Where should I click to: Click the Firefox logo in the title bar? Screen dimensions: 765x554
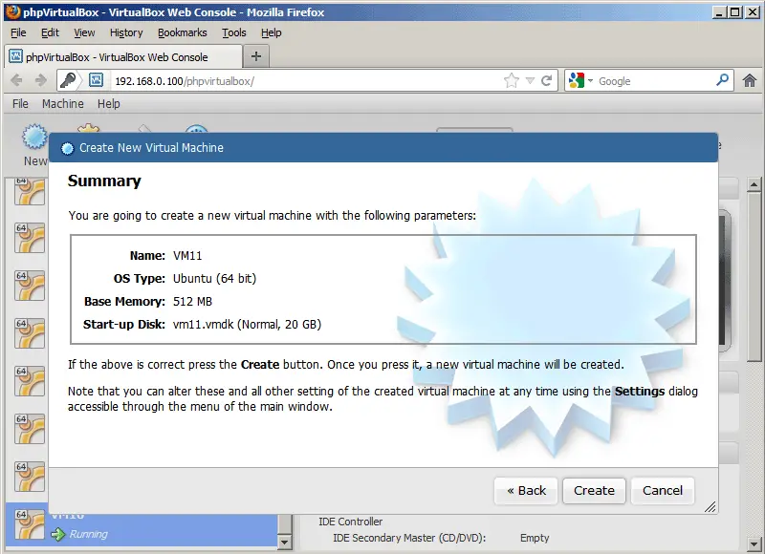coord(13,11)
